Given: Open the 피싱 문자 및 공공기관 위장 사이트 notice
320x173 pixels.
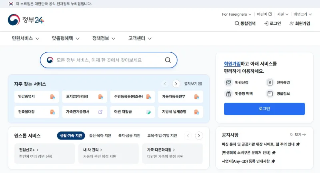Looking at the screenshot, I should click(x=258, y=144).
